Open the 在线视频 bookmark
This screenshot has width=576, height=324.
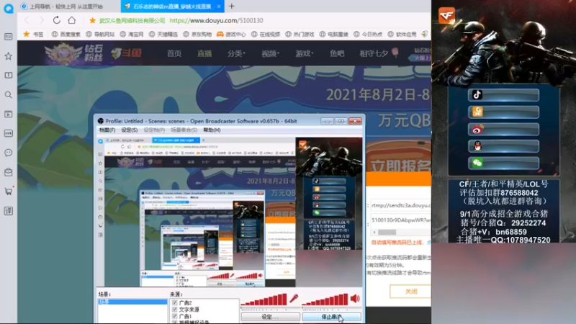[x=266, y=34]
